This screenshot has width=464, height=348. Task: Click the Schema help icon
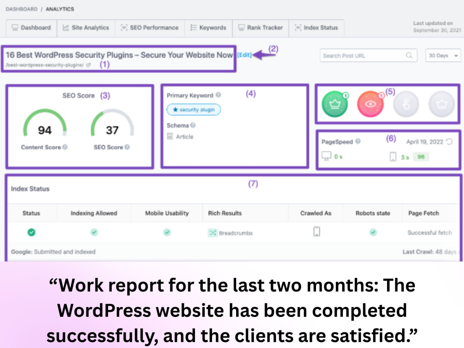click(x=193, y=125)
